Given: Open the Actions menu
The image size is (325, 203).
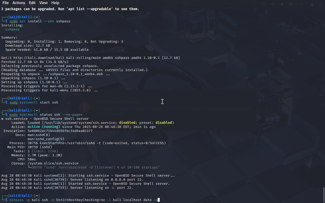Looking at the screenshot, I should tap(19, 3).
